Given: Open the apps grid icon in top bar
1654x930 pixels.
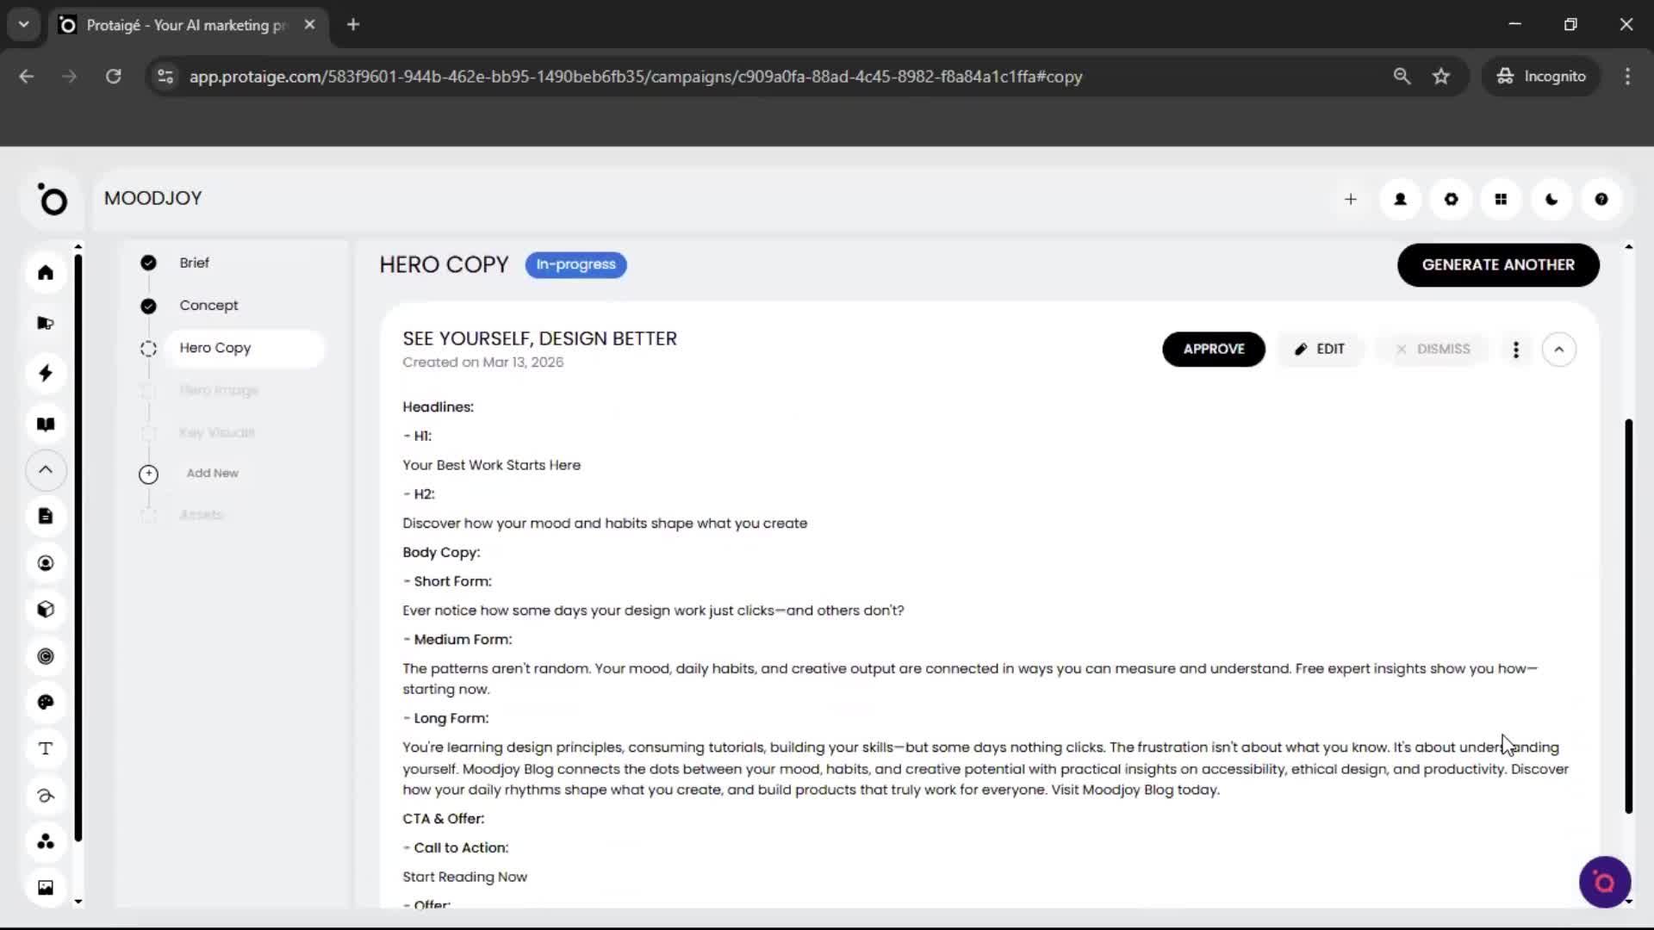Looking at the screenshot, I should [x=1501, y=199].
